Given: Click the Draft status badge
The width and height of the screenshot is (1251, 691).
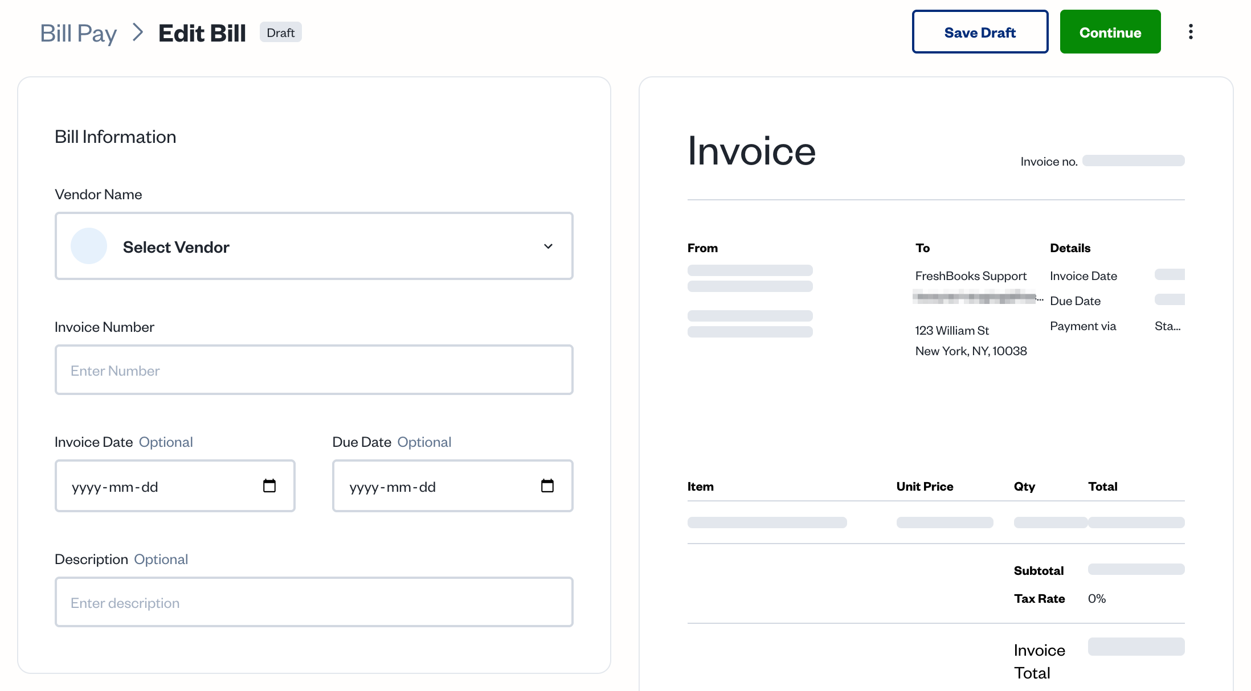Looking at the screenshot, I should [x=281, y=32].
